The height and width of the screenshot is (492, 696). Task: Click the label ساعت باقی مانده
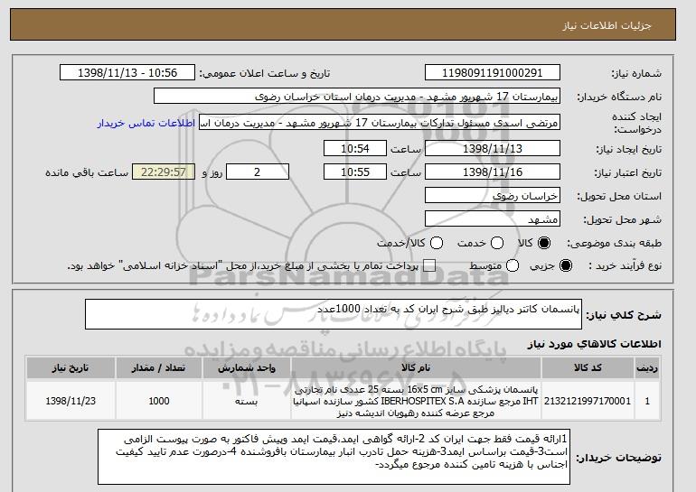click(87, 172)
